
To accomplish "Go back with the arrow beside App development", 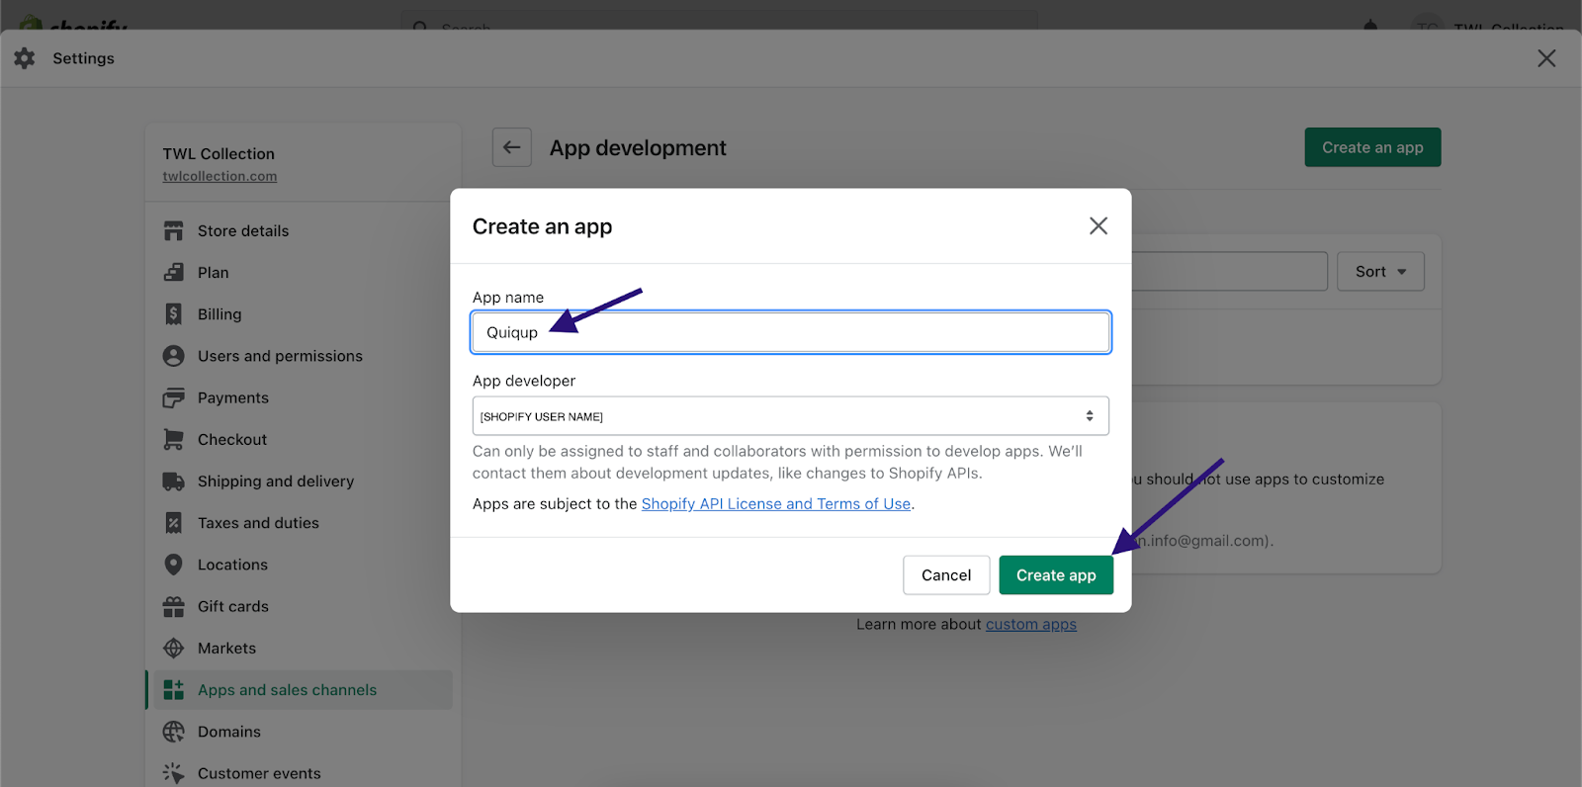I will pos(512,147).
